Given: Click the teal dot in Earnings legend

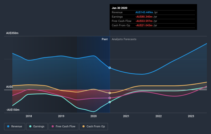Looking at the screenshot, I should 30,126.
